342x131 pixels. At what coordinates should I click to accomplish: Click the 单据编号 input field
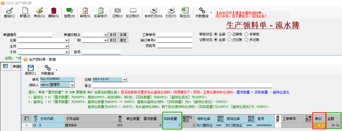pos(35,35)
